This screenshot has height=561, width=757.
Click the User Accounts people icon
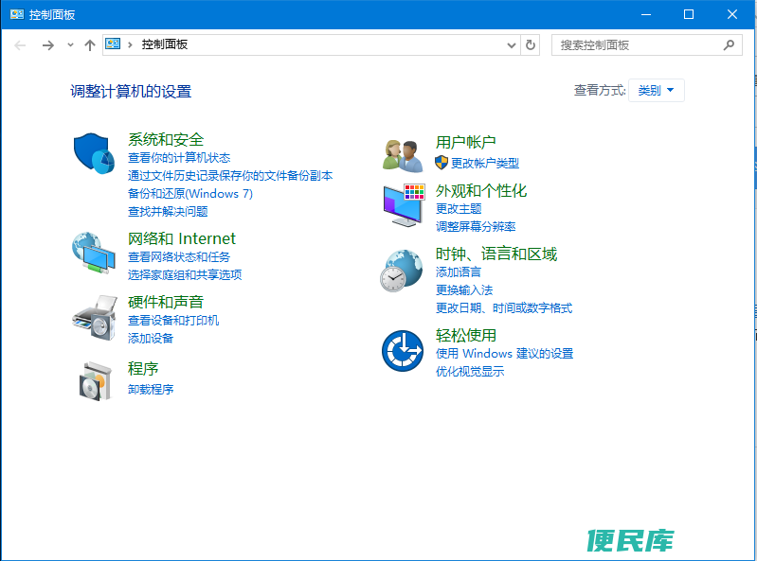(x=403, y=156)
